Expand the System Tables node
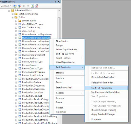 click(x=16, y=21)
